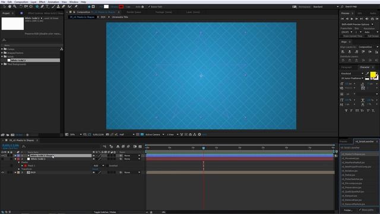
Task: Click yellow fill color swatch in Character panel
Action: pyautogui.click(x=373, y=74)
